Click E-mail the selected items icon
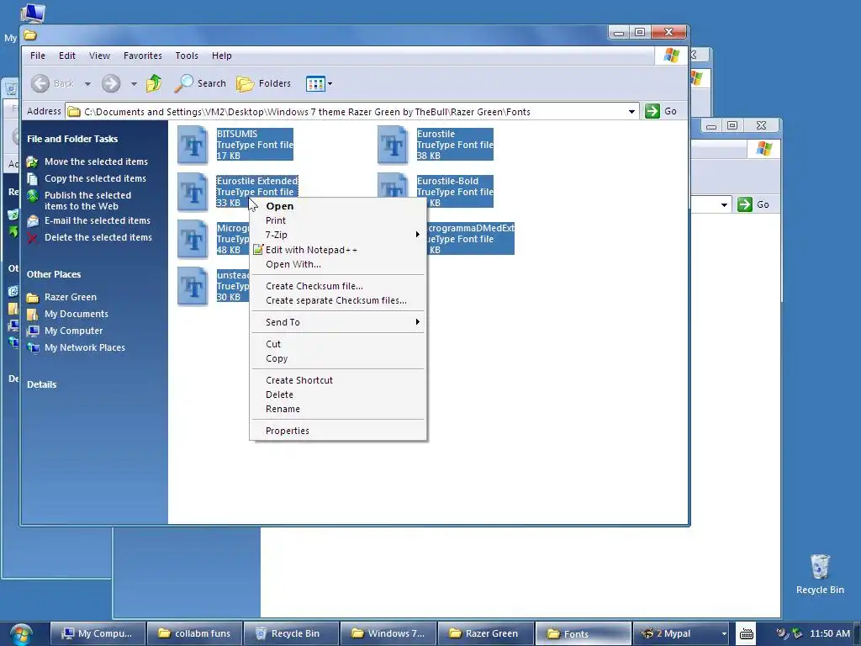861x646 pixels. 33,220
